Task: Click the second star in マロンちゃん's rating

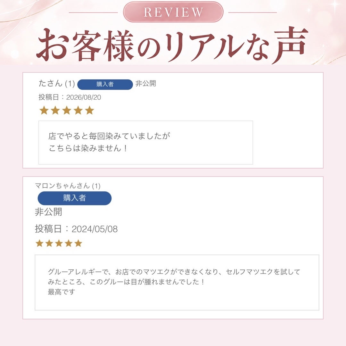Action: point(49,243)
